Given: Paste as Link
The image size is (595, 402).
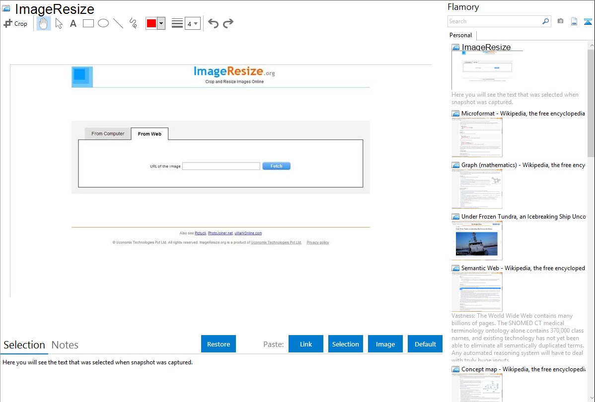Looking at the screenshot, I should pos(306,344).
